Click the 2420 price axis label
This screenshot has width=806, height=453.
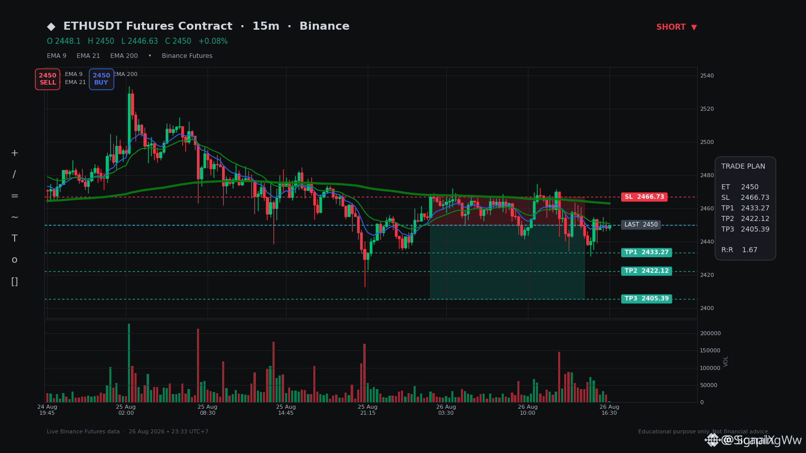pos(707,275)
